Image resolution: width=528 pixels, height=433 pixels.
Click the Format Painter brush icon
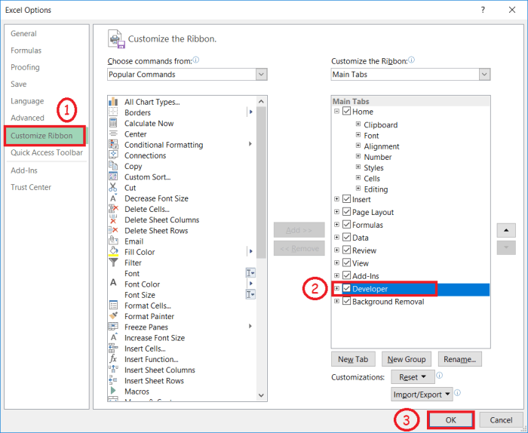pyautogui.click(x=113, y=316)
